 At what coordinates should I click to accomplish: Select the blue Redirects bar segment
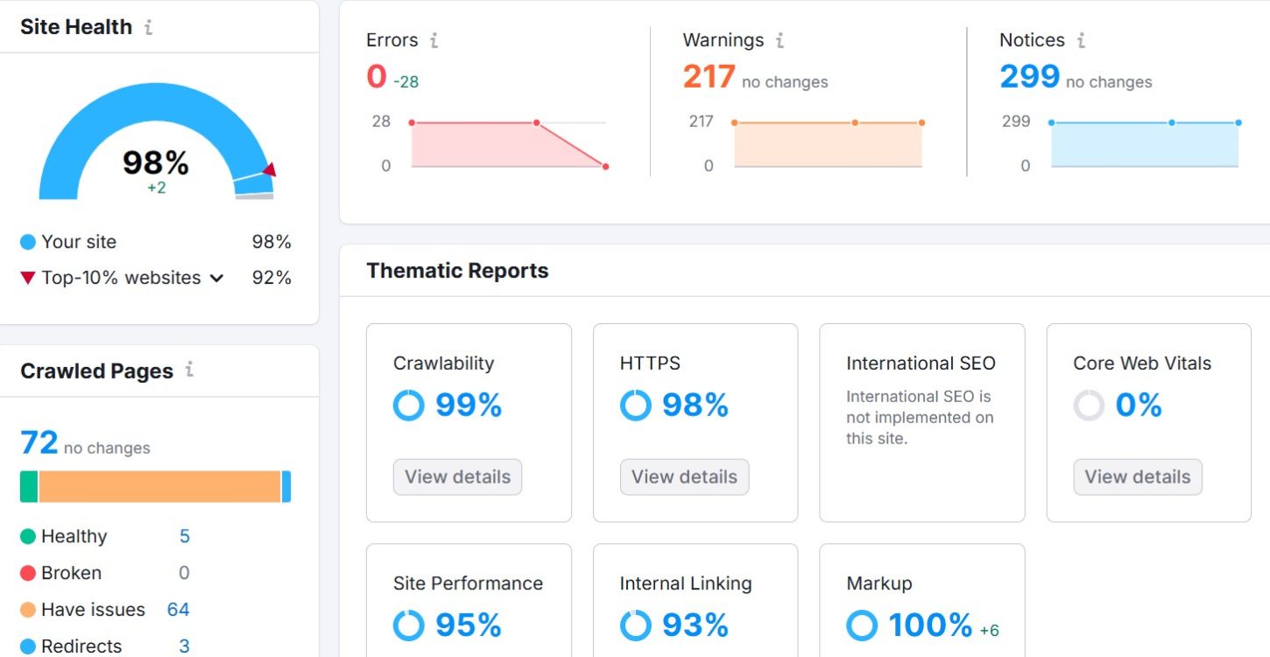click(x=286, y=487)
